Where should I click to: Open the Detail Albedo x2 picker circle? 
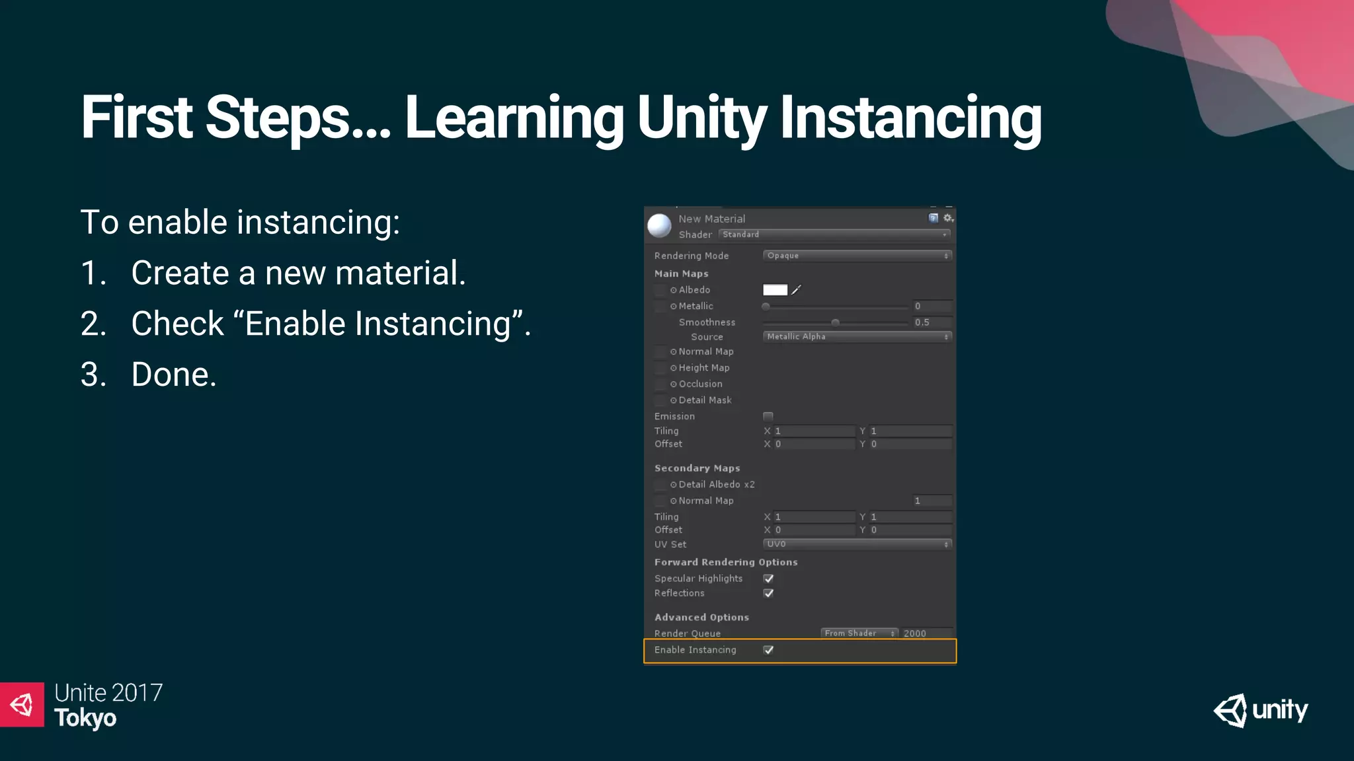(x=674, y=485)
